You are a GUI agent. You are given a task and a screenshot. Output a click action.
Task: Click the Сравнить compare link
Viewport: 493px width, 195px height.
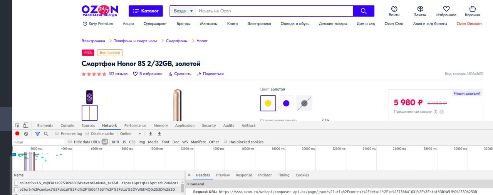click(x=179, y=74)
